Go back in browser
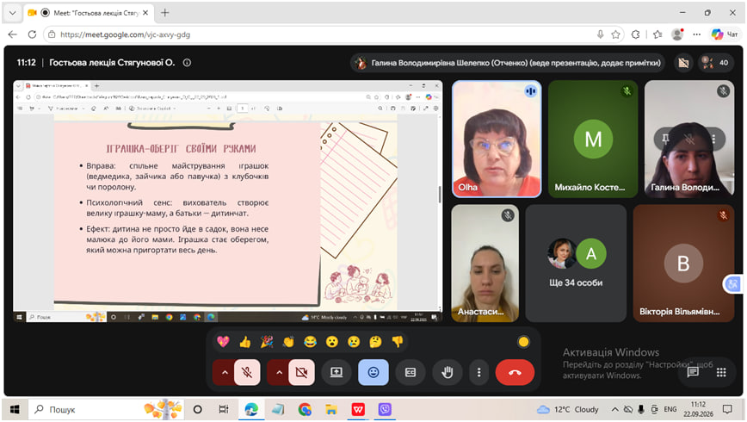 13,34
